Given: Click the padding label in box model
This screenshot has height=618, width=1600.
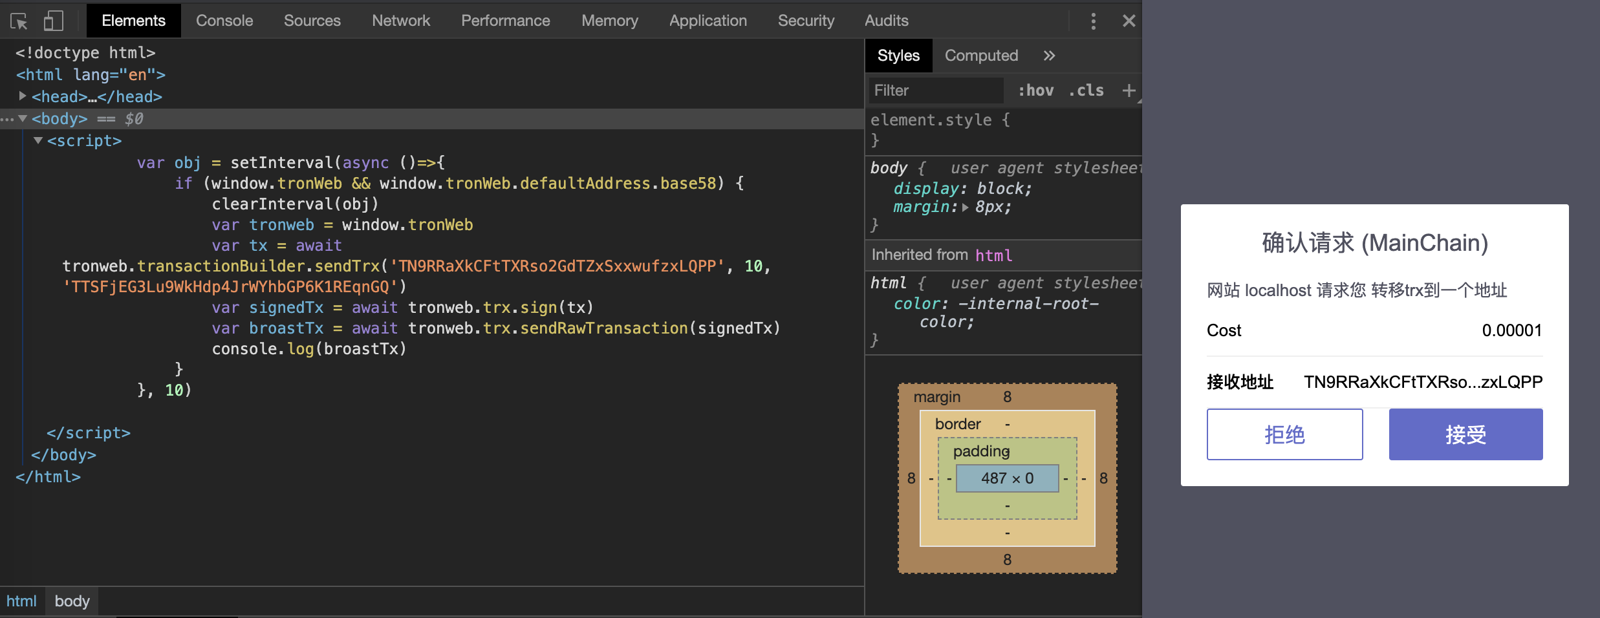Looking at the screenshot, I should pyautogui.click(x=981, y=451).
